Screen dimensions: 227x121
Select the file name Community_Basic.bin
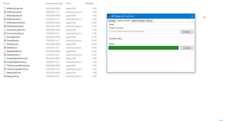pos(16,30)
